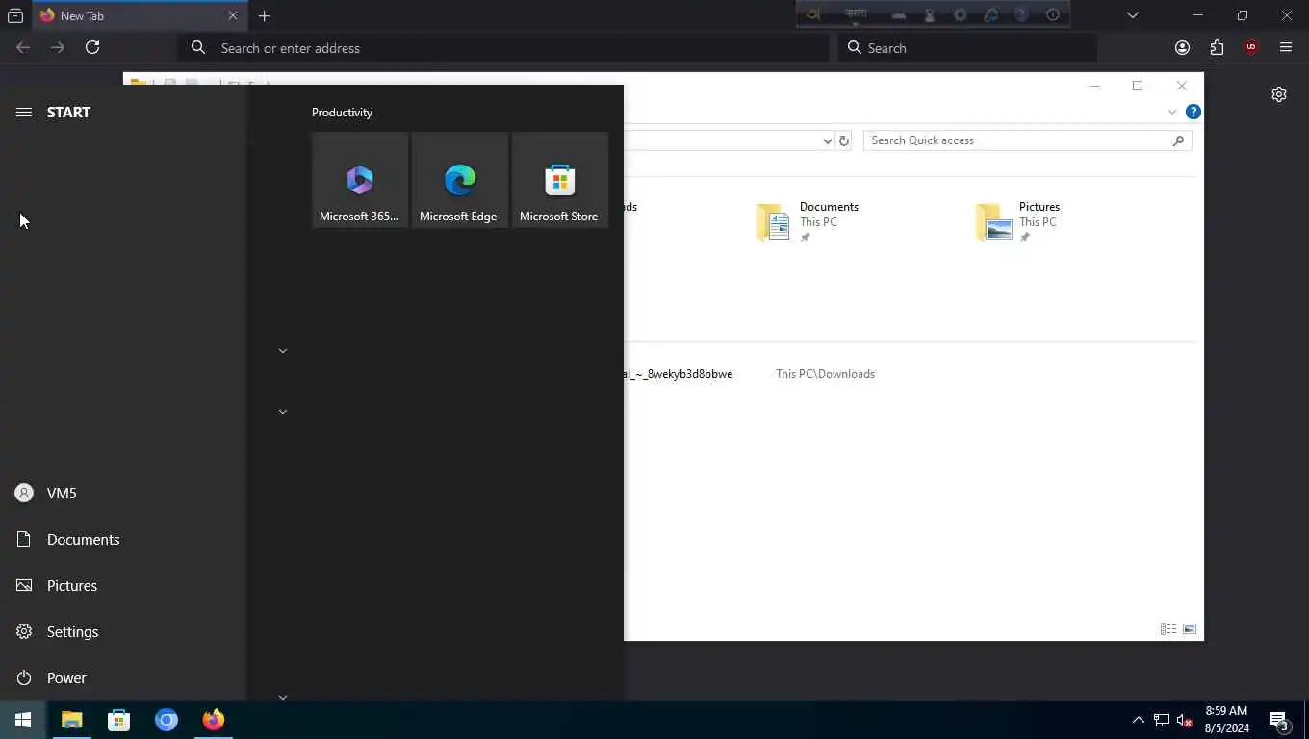The image size is (1309, 739).
Task: Open the Firefox application menu
Action: tap(1286, 48)
